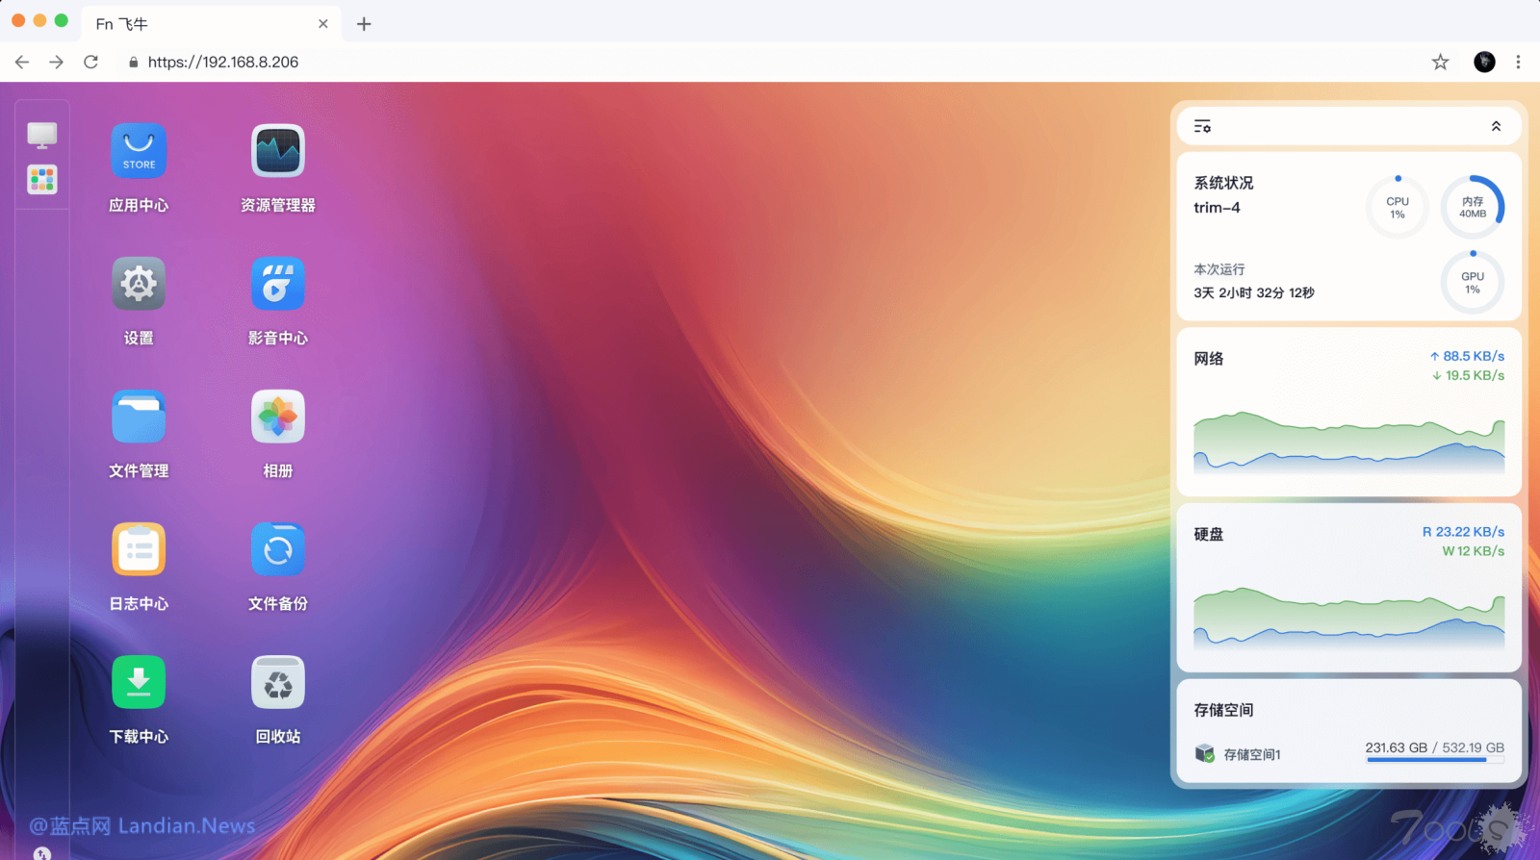Image resolution: width=1540 pixels, height=860 pixels.
Task: Click the CPU usage gauge
Action: tap(1398, 208)
